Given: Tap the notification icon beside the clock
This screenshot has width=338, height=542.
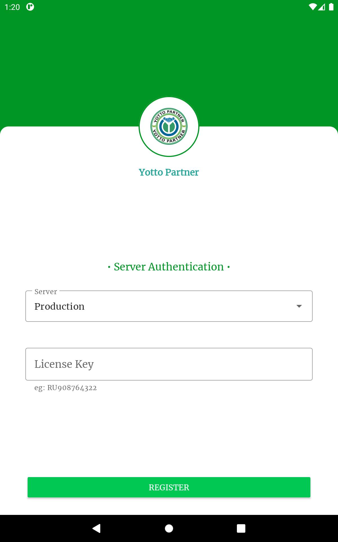Looking at the screenshot, I should coord(30,7).
